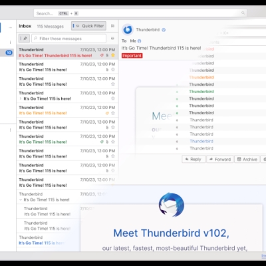Click into the top Search field
Image resolution: width=266 pixels, height=266 pixels.
click(140, 13)
